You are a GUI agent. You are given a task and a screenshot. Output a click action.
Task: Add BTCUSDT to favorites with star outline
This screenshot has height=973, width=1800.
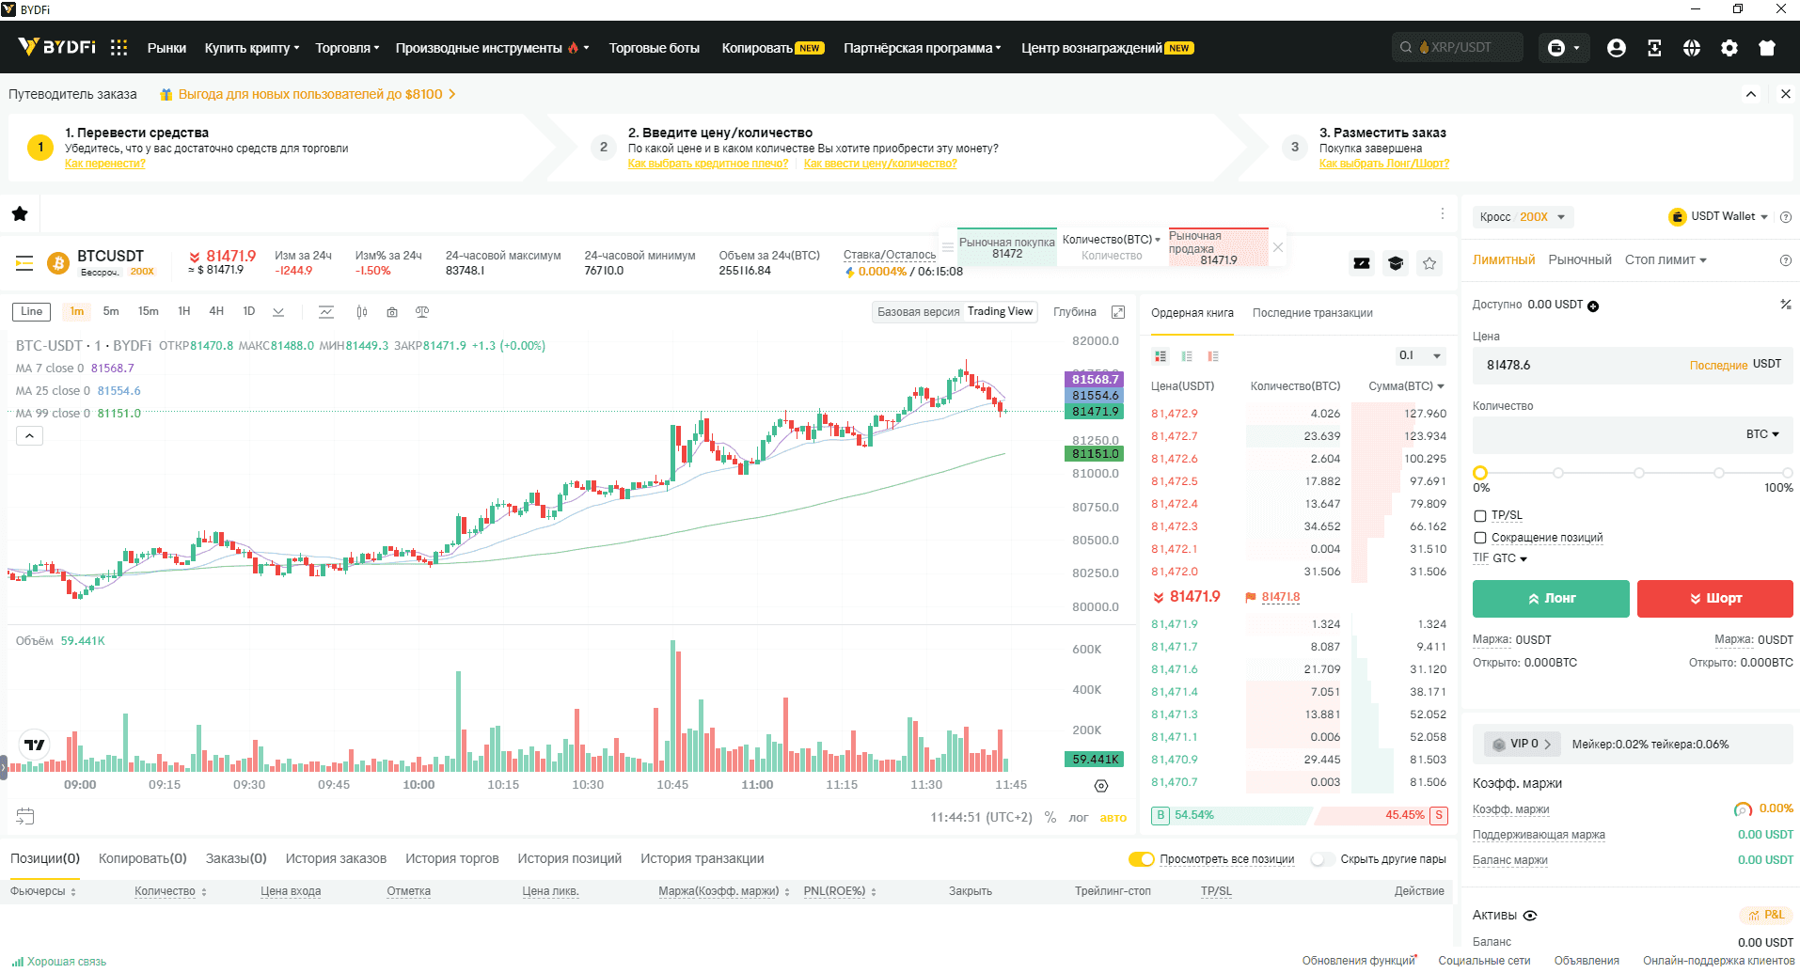click(1429, 263)
